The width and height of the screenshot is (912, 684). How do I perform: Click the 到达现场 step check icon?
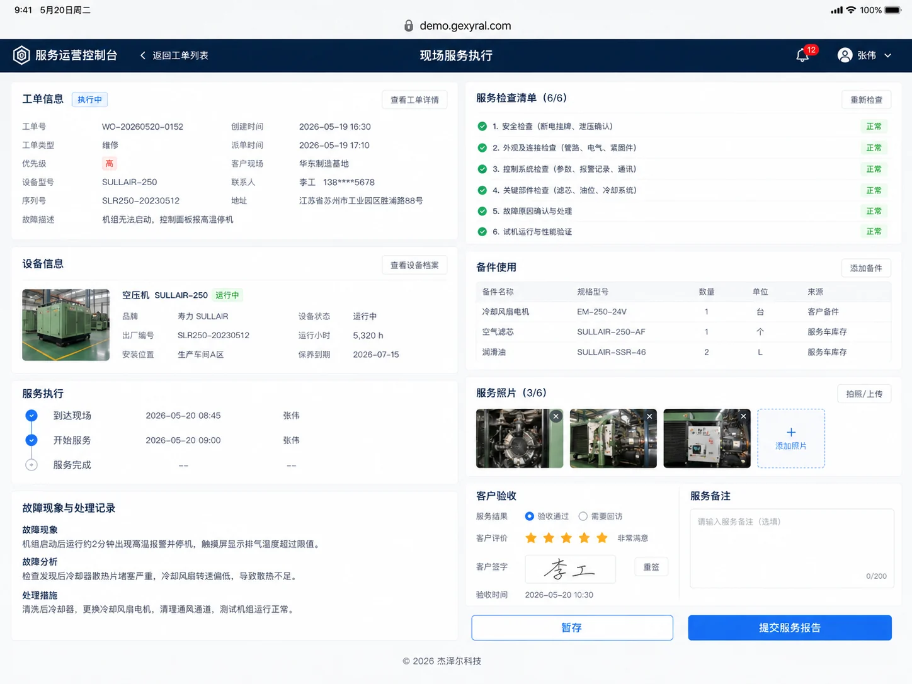(x=31, y=416)
